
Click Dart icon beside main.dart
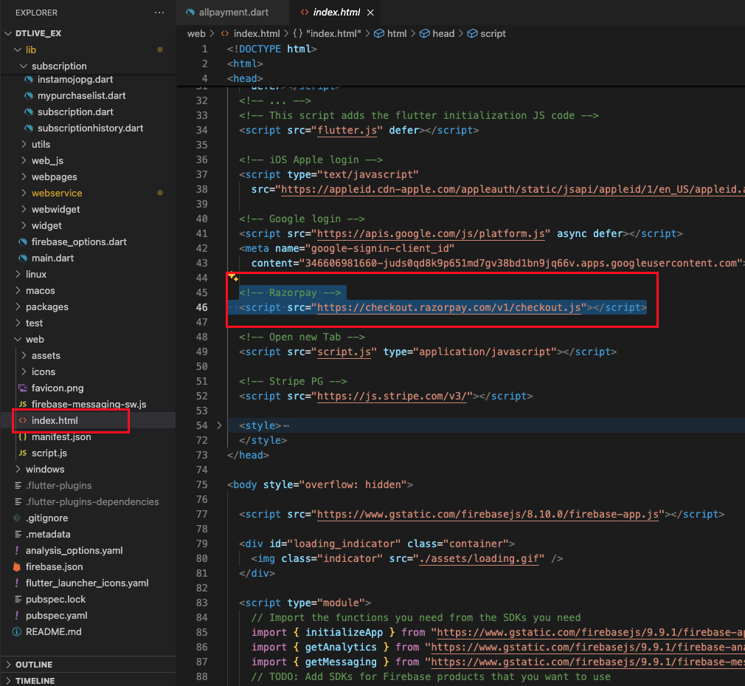(x=23, y=258)
